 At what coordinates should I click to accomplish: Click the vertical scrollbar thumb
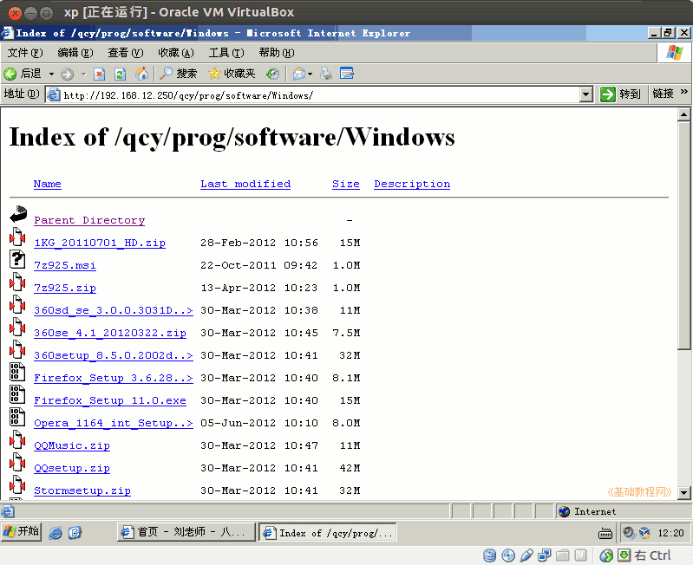(683, 237)
